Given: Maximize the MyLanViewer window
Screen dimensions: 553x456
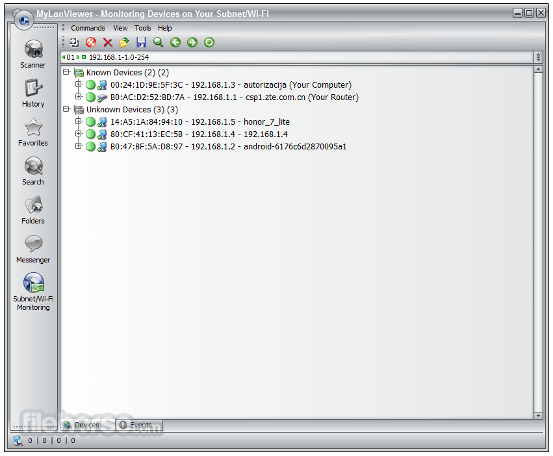Looking at the screenshot, I should pyautogui.click(x=529, y=13).
